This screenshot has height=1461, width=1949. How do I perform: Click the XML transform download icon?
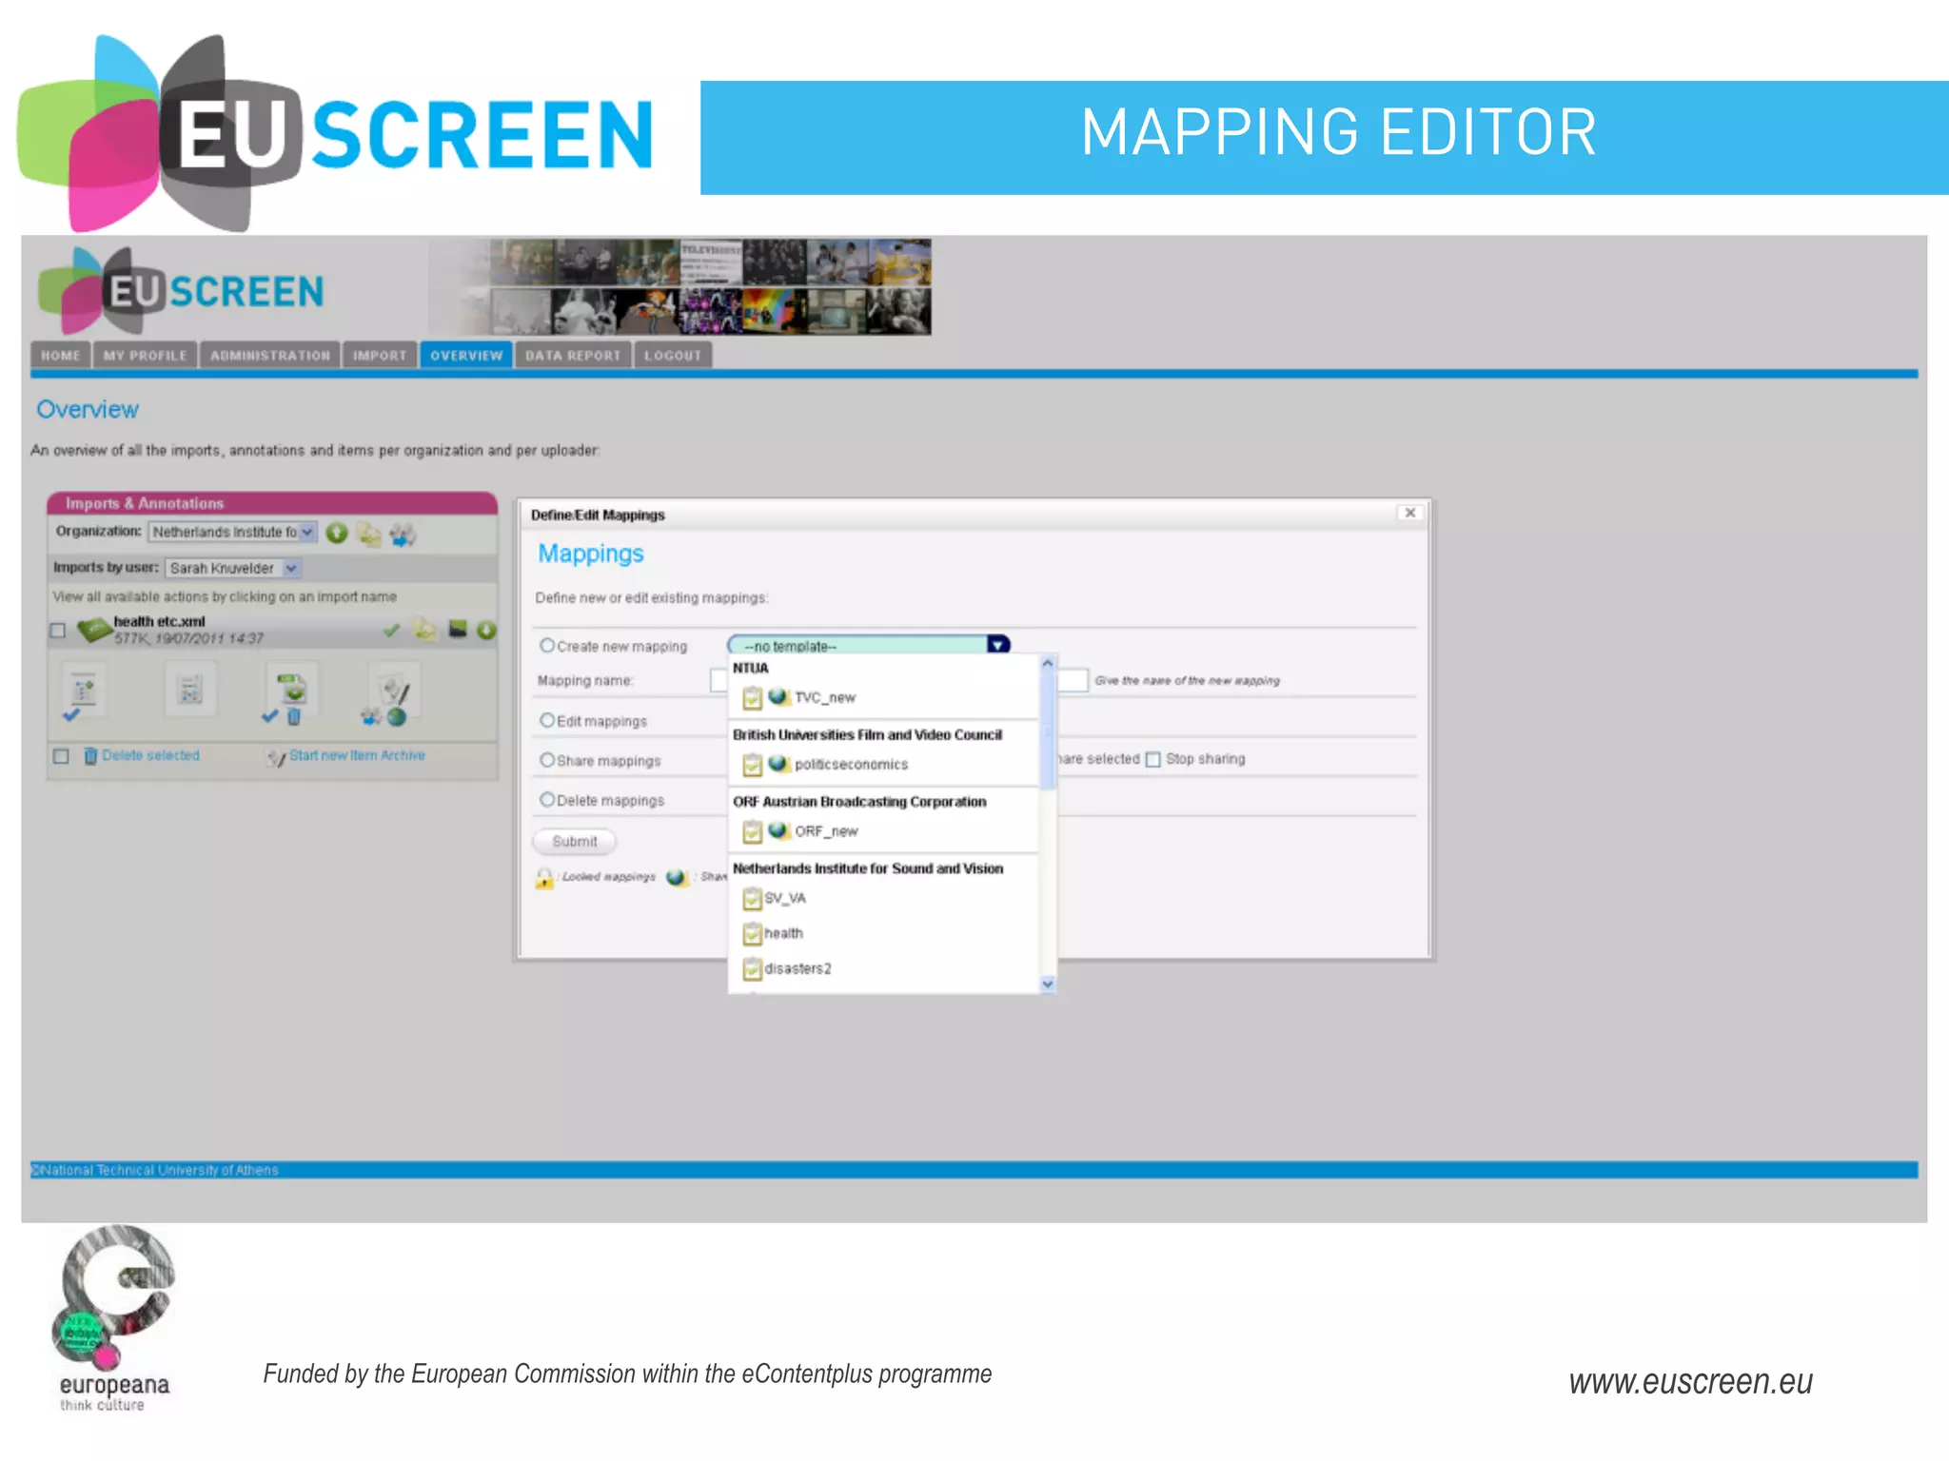click(x=292, y=687)
